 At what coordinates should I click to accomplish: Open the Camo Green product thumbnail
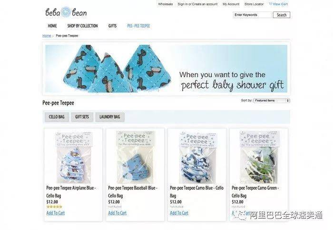259,157
